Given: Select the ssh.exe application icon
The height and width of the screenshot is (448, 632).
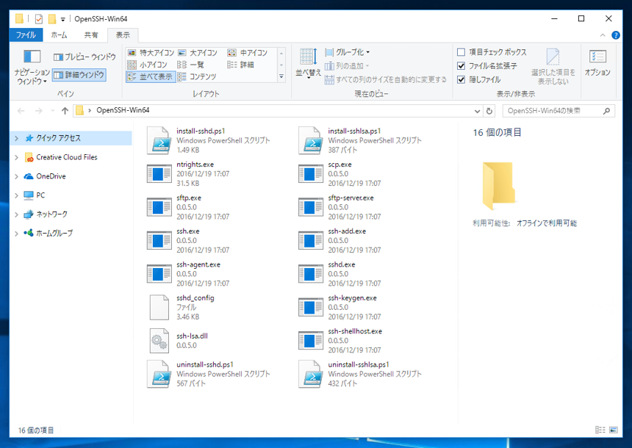Looking at the screenshot, I should point(159,240).
